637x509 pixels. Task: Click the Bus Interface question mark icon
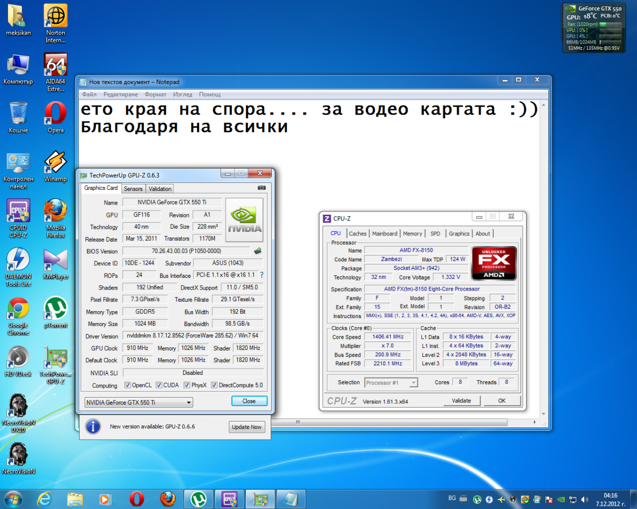point(261,275)
